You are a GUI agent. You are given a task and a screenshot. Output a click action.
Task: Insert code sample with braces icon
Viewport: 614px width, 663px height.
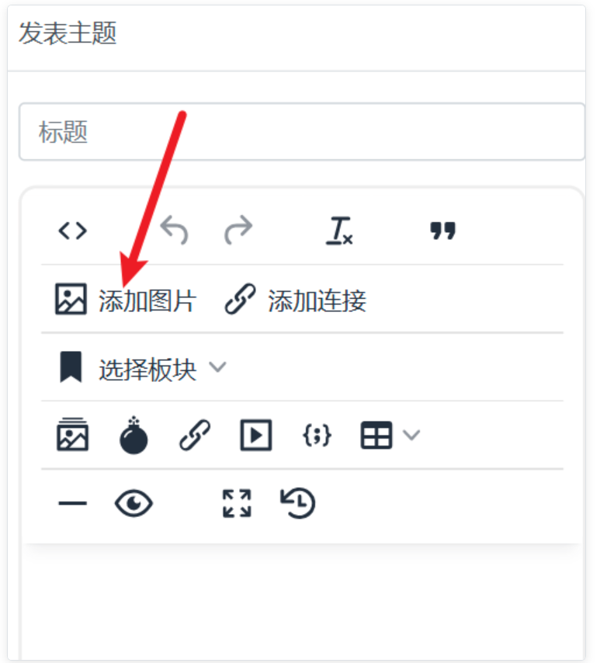pyautogui.click(x=317, y=436)
